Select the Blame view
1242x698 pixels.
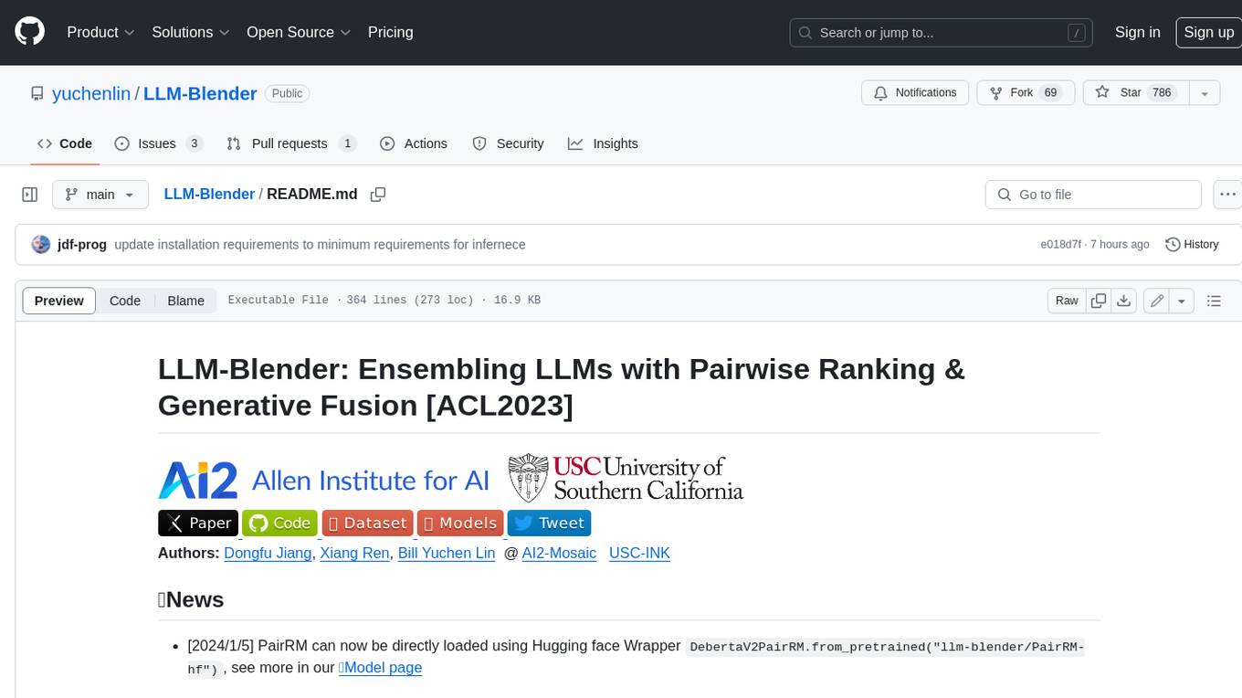(185, 301)
